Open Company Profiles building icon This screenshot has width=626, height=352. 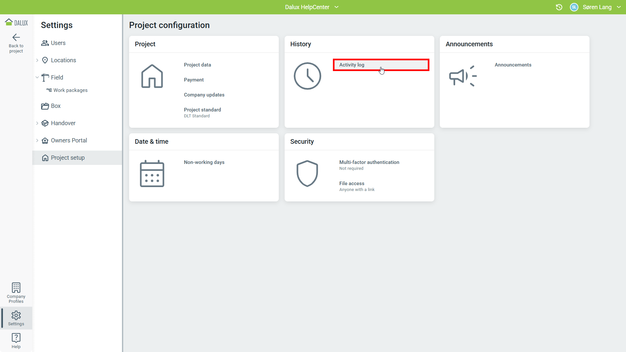[16, 288]
